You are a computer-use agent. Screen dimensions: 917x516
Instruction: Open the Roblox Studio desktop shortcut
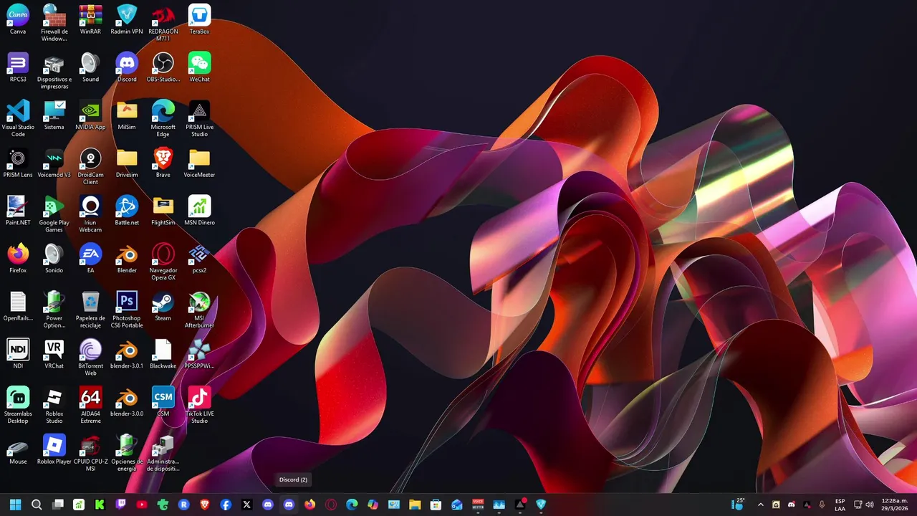pos(54,405)
